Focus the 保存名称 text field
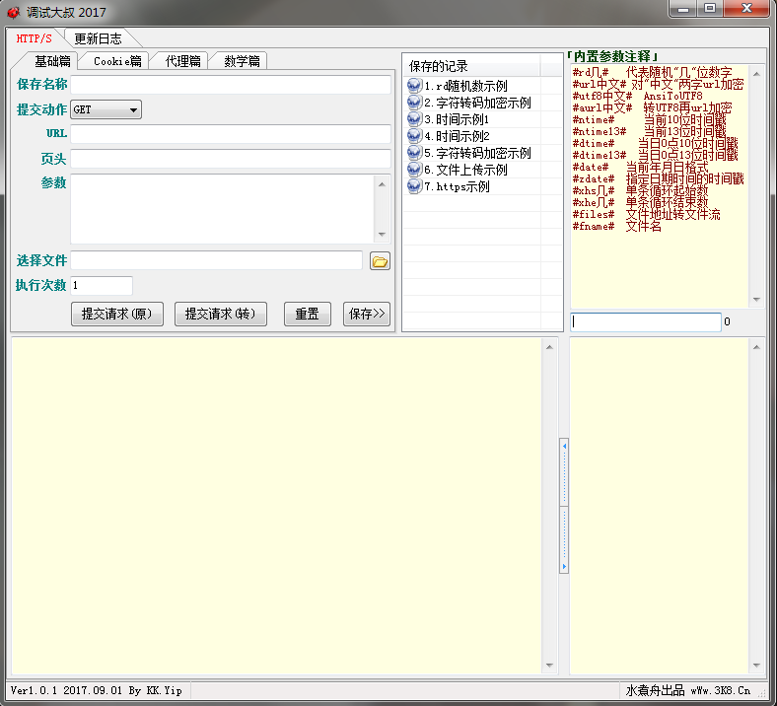This screenshot has height=706, width=777. [231, 85]
